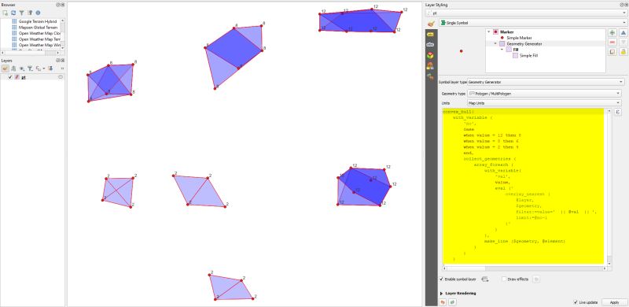Open Manage Map Themes icon in Layers
The width and height of the screenshot is (629, 307).
pyautogui.click(x=22, y=68)
